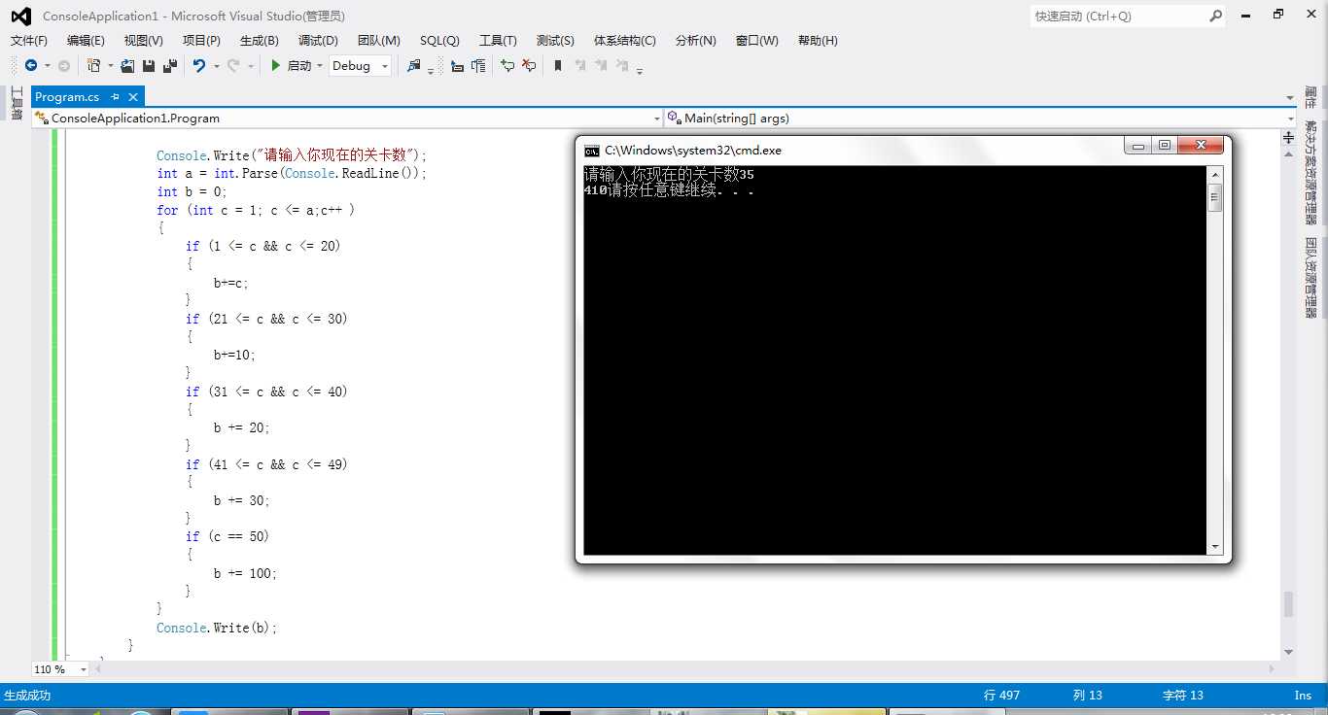Image resolution: width=1328 pixels, height=715 pixels.
Task: Open the 110 % zoom level dropdown
Action: pos(83,669)
